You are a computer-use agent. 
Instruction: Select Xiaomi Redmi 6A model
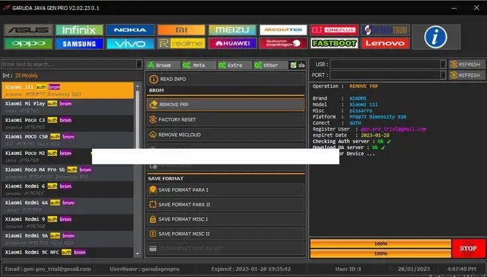click(68, 206)
